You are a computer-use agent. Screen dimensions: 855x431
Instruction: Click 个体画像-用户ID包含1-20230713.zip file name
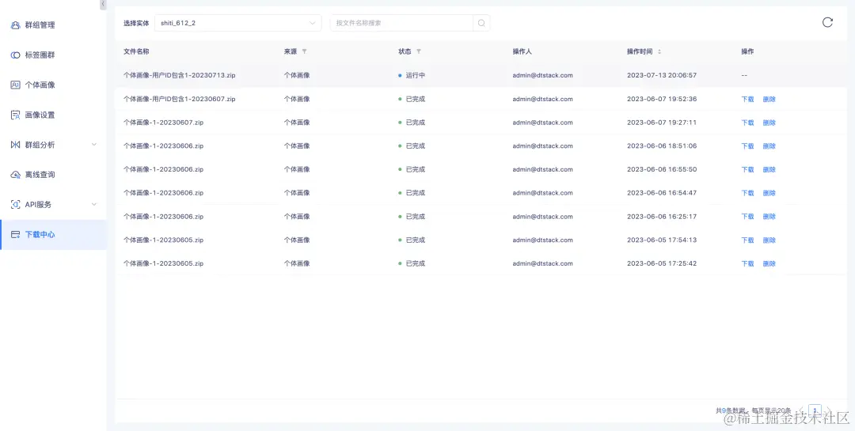pyautogui.click(x=180, y=75)
